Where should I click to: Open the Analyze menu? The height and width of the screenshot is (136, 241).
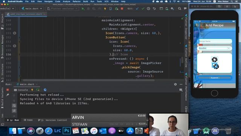[x=66, y=2]
